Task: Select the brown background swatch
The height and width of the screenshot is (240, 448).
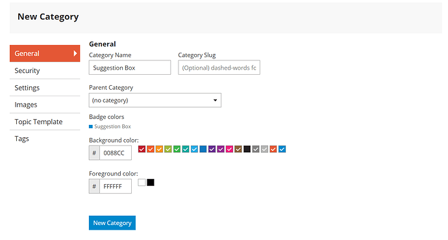Action: (238, 149)
